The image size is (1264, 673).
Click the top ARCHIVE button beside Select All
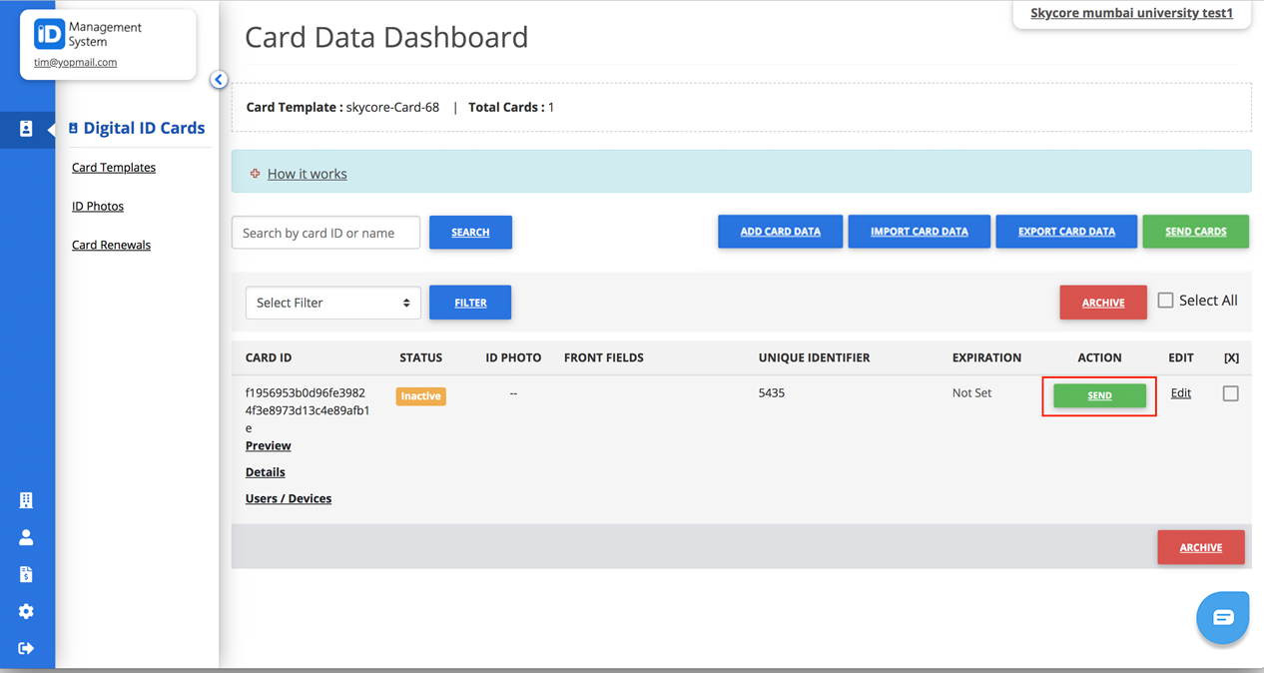click(1103, 303)
